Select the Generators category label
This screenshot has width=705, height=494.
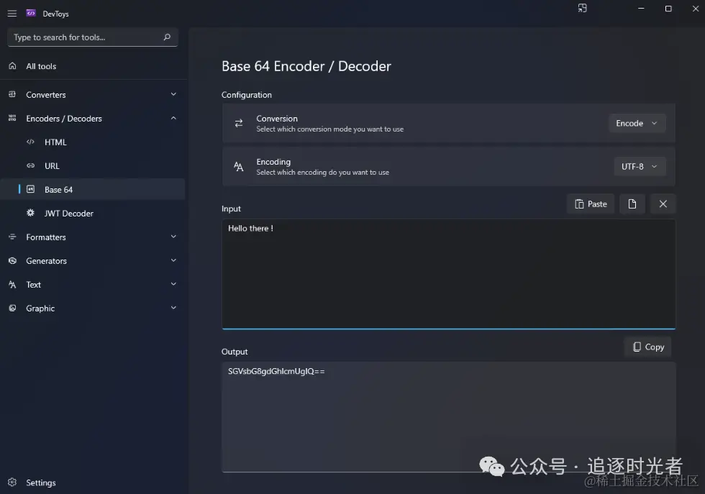click(x=46, y=261)
